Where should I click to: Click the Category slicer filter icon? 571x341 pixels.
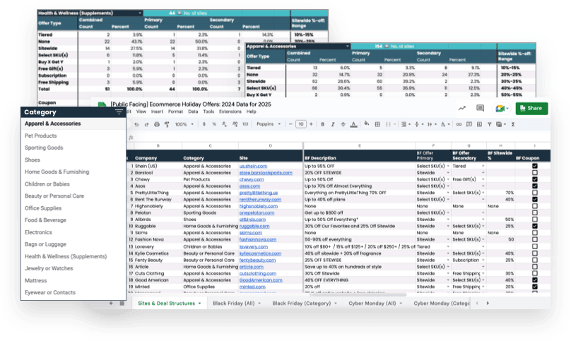click(119, 112)
